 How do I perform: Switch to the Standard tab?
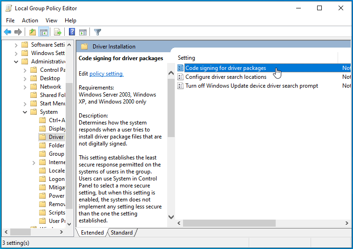point(122,233)
